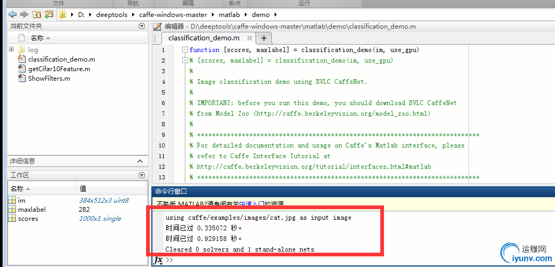The height and width of the screenshot is (267, 555).
Task: Close the classification_demo.m editor tab
Action: [x=249, y=38]
